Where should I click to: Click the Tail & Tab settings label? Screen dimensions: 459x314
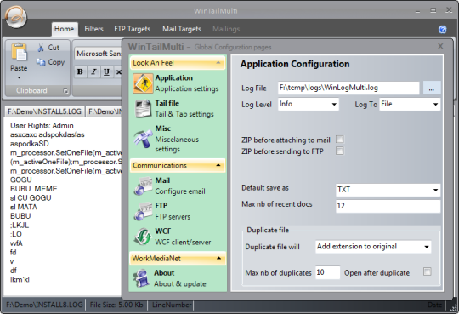pos(184,114)
